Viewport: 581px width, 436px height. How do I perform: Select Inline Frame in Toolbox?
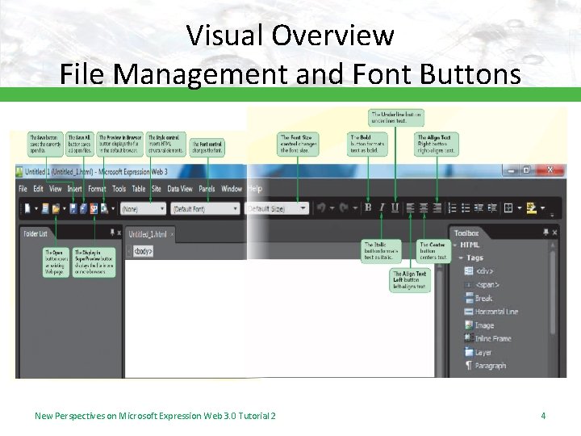487,338
